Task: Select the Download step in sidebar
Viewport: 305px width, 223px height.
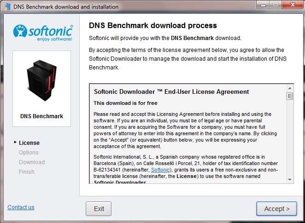Action: coord(32,162)
